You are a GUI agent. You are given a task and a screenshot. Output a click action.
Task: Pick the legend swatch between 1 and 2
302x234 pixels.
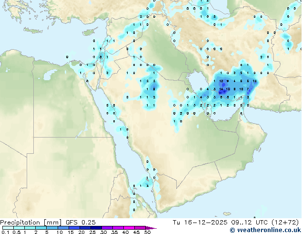point(30,228)
